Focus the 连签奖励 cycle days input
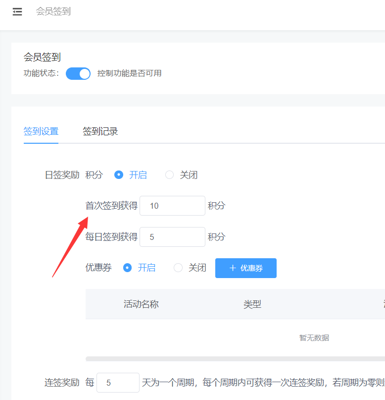385x400 pixels. coord(118,383)
